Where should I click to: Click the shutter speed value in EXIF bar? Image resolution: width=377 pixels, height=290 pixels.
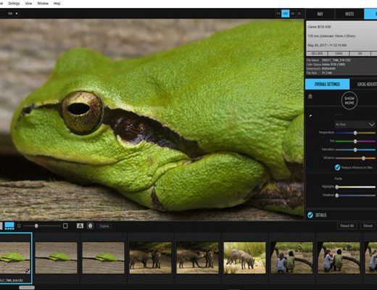339,54
